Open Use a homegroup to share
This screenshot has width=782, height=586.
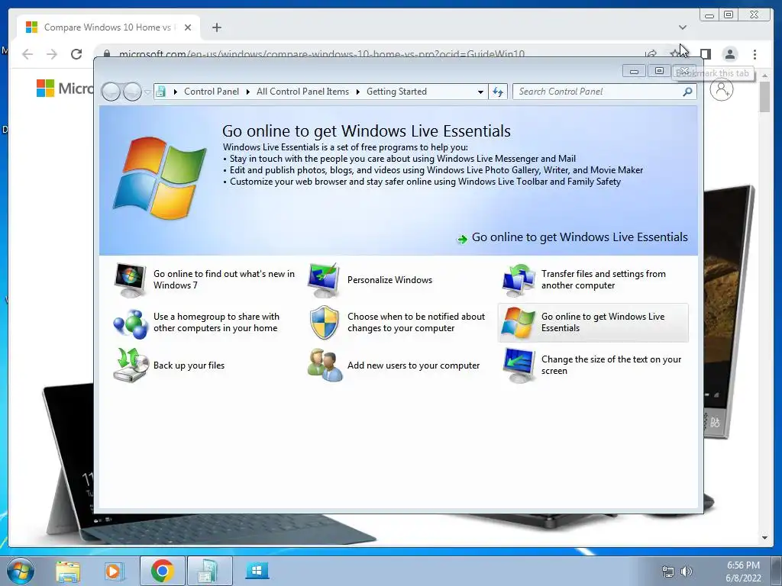click(x=216, y=323)
